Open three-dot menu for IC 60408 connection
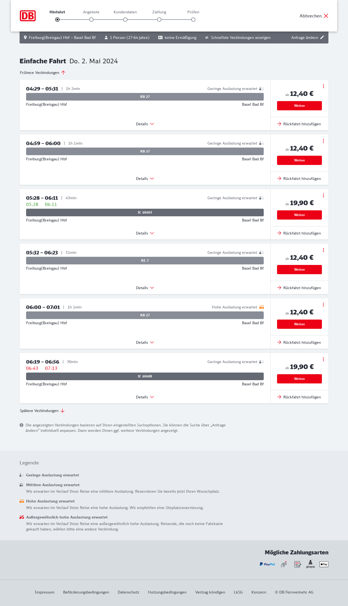 [323, 359]
